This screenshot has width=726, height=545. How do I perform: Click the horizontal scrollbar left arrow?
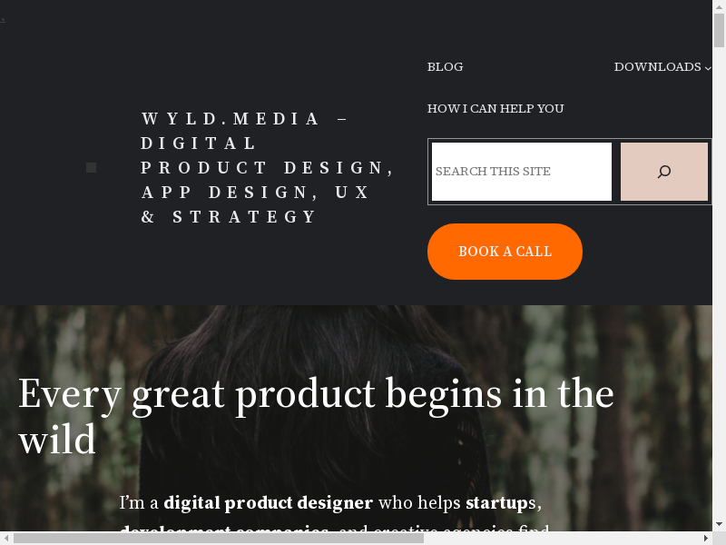coord(6,538)
